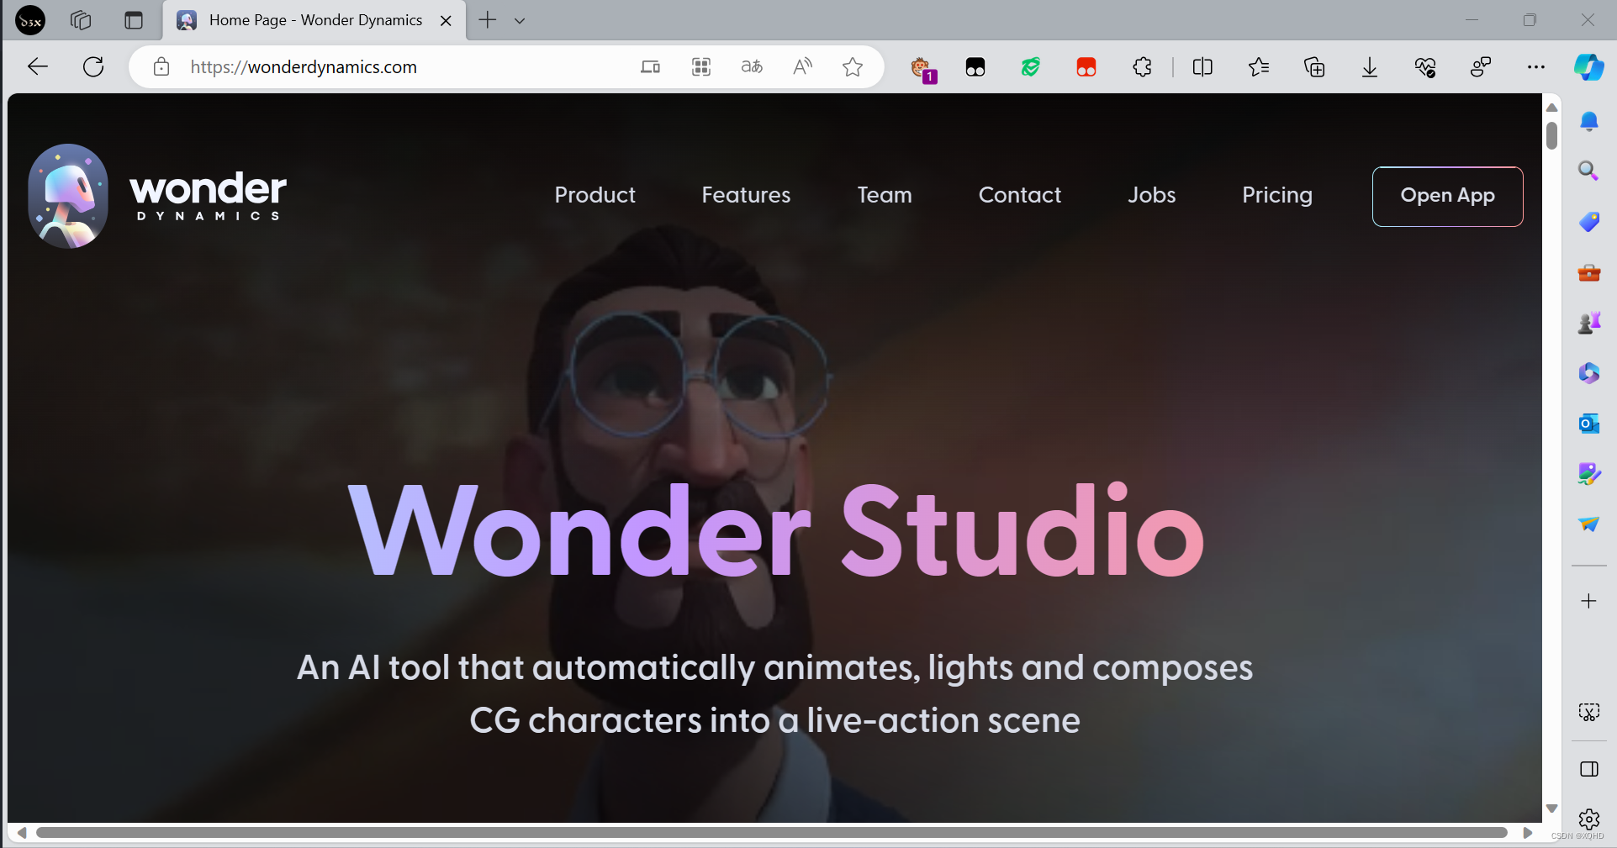Open Outlook in the Edge sidebar
Screen dimensions: 1617x848
1588,424
